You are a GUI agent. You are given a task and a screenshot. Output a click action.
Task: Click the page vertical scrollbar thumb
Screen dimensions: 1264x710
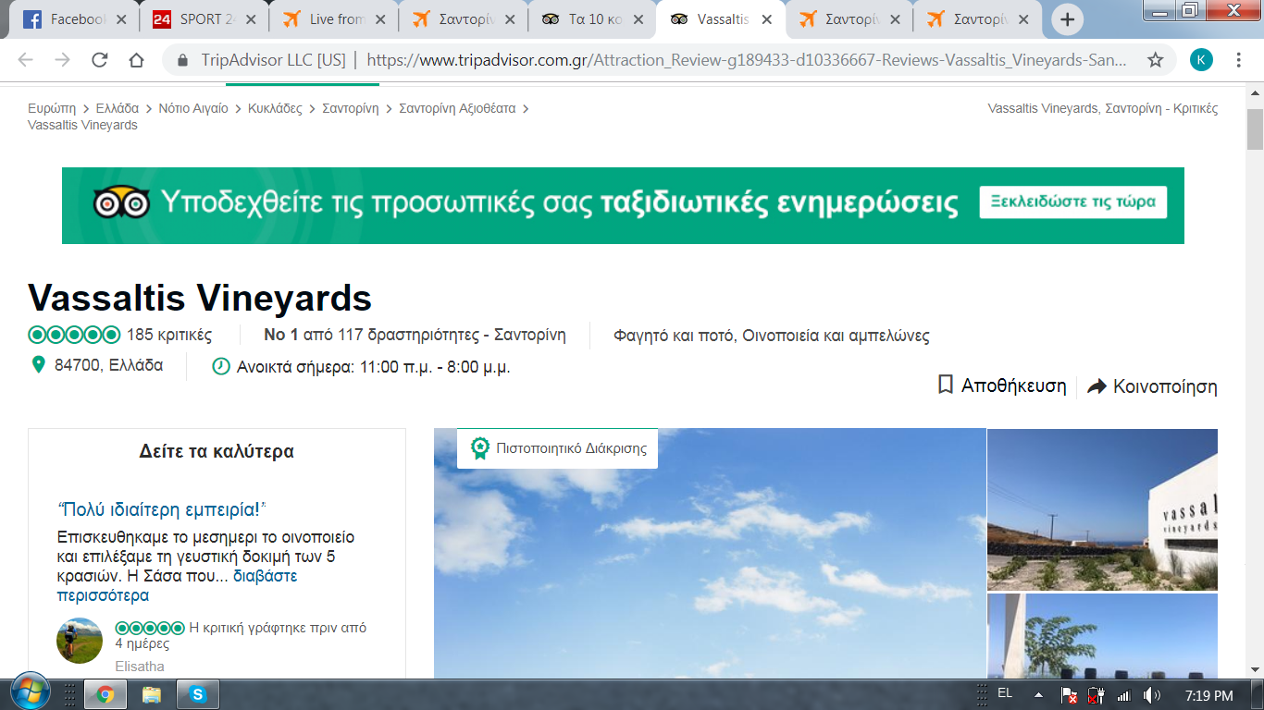tap(1255, 129)
